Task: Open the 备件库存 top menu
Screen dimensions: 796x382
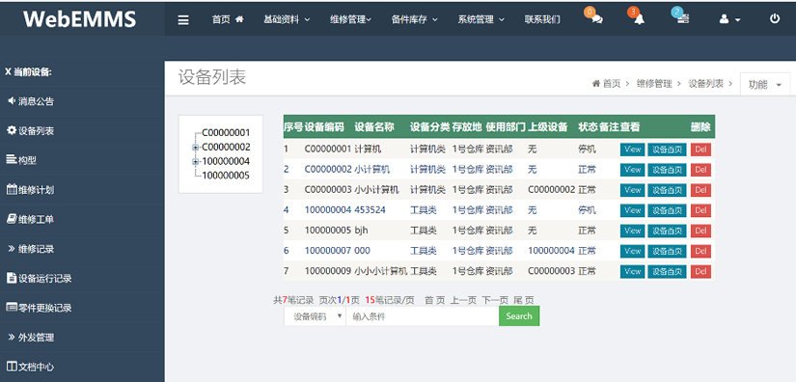Action: click(x=414, y=20)
